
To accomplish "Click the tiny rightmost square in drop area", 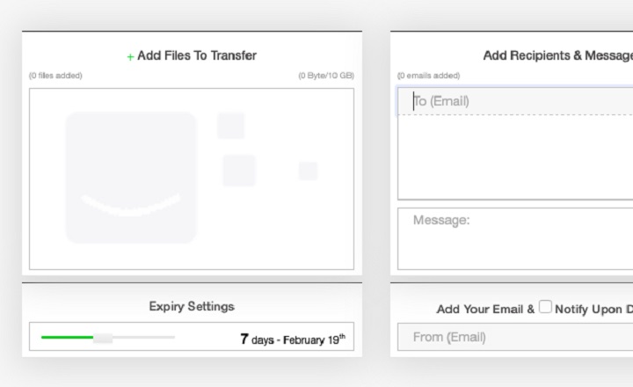I will [308, 171].
